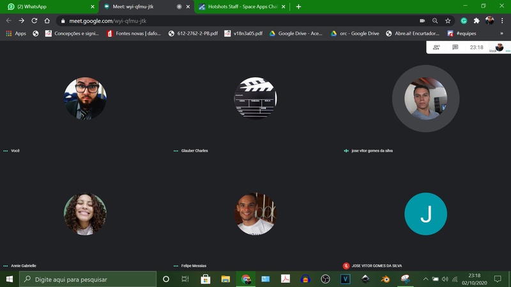
Task: Open the Fontes novas bookmark
Action: coord(135,33)
